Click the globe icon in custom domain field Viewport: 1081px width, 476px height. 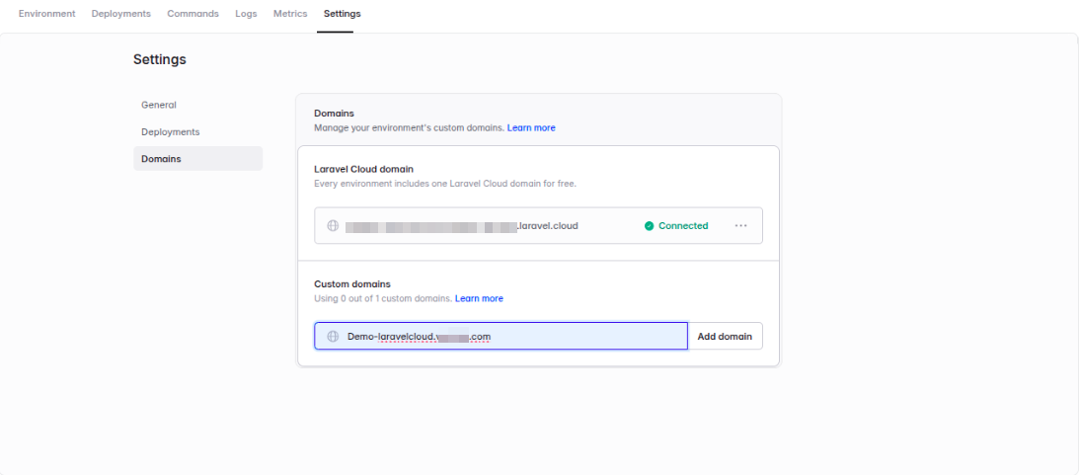click(x=333, y=337)
